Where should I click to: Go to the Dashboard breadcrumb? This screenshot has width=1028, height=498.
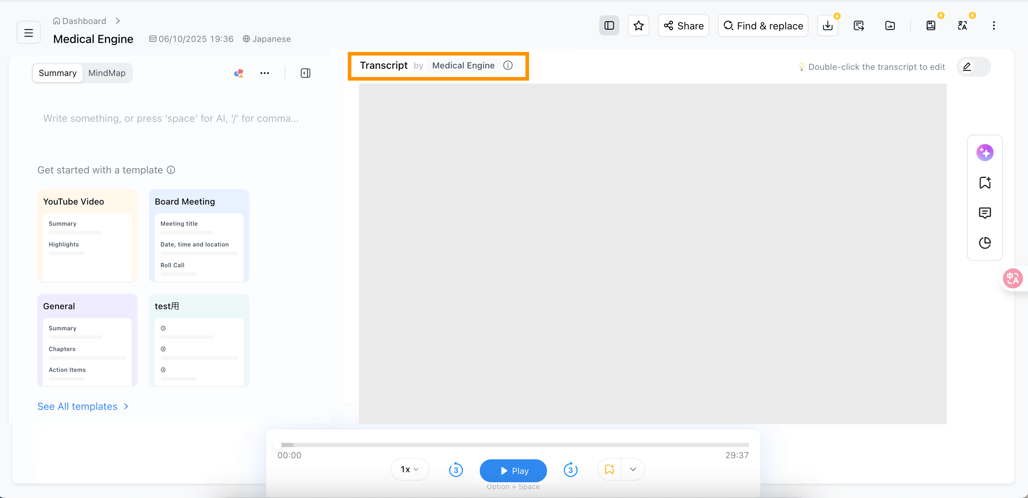80,21
